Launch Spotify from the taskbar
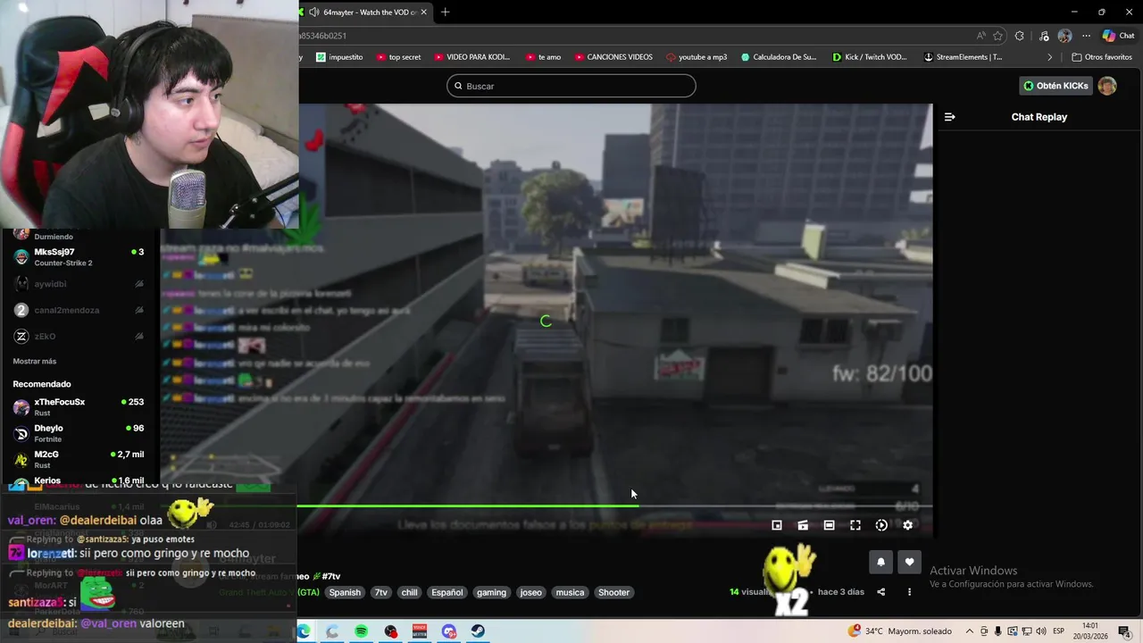 click(x=361, y=631)
